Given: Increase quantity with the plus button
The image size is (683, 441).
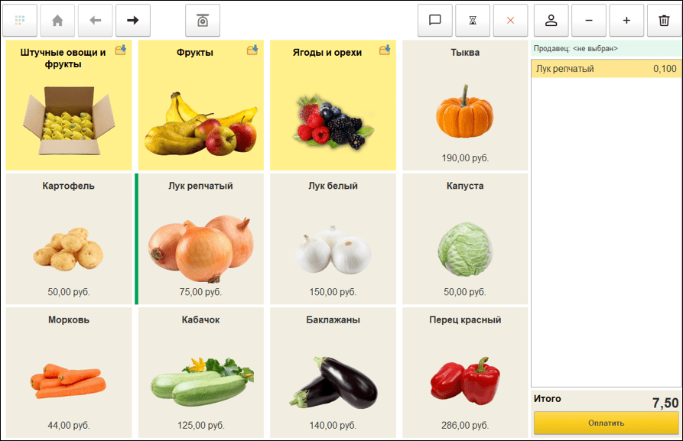Looking at the screenshot, I should (626, 21).
